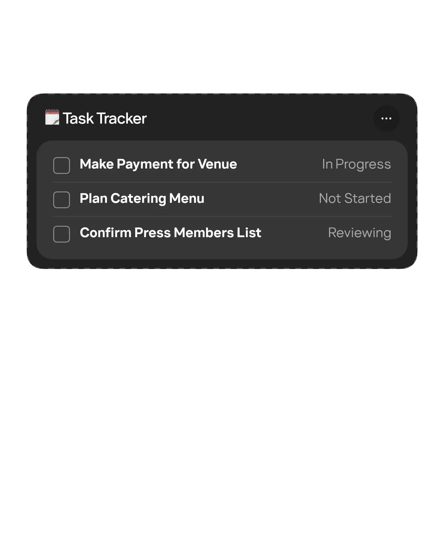Change the Not Started status
Viewport: 444px width, 540px height.
355,198
